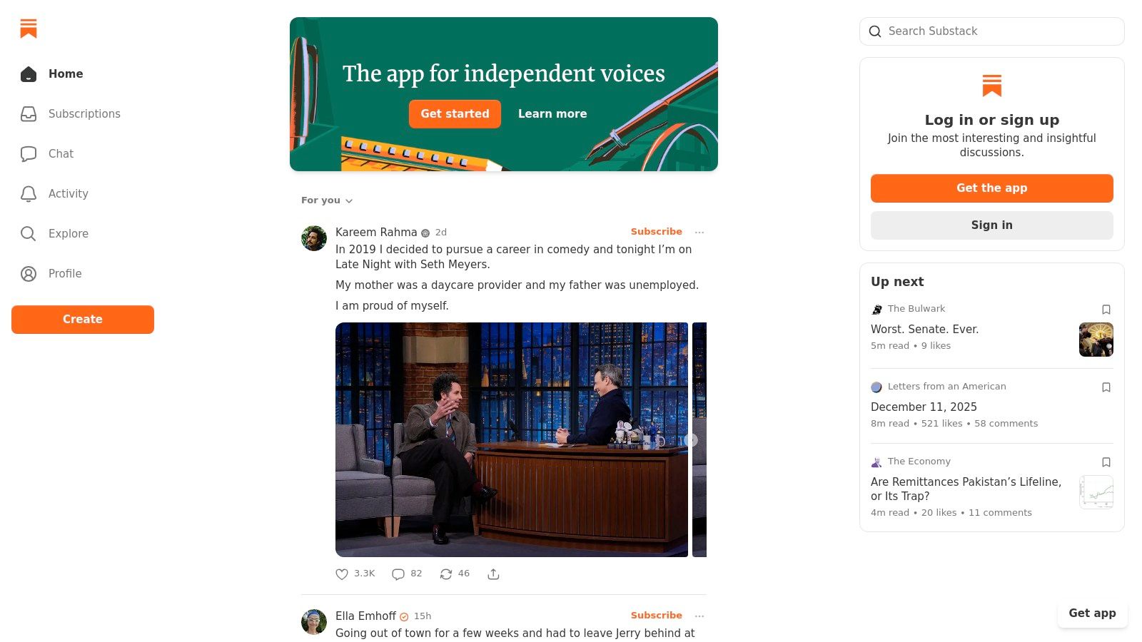Image resolution: width=1142 pixels, height=642 pixels.
Task: Share Kareem Rahma's post via the share icon
Action: coord(493,574)
